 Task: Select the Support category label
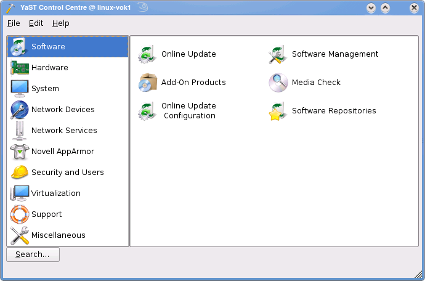tap(47, 214)
